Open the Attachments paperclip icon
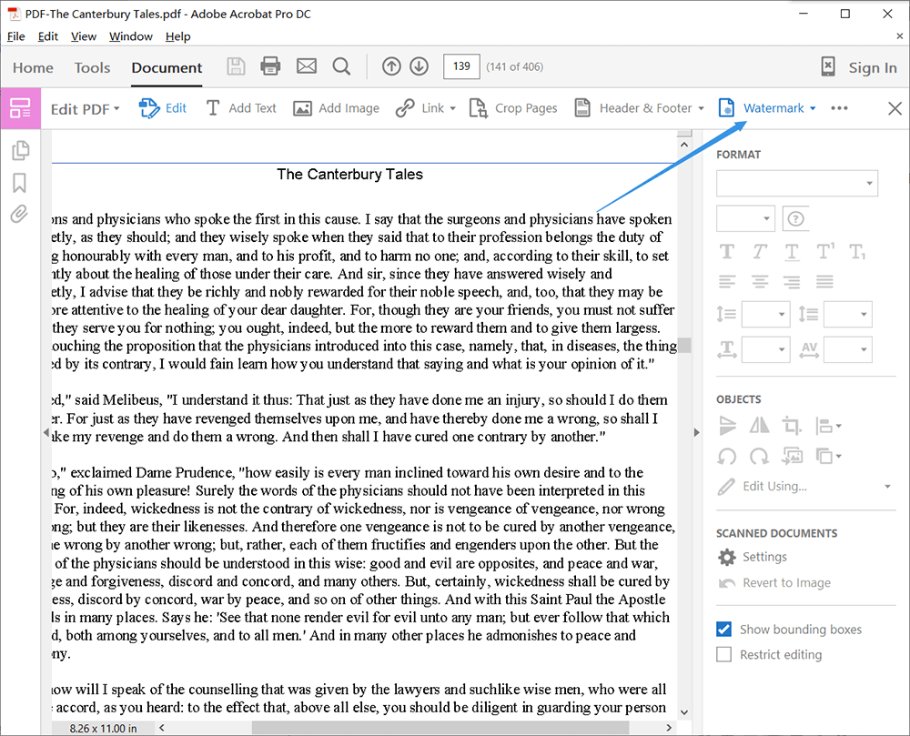 coord(19,215)
